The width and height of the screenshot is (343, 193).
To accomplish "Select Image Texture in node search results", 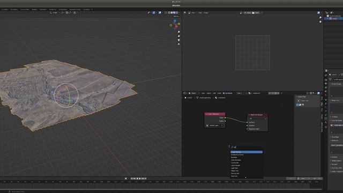I will tap(247, 152).
